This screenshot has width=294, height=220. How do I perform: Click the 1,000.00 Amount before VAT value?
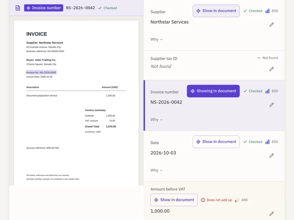click(x=160, y=211)
